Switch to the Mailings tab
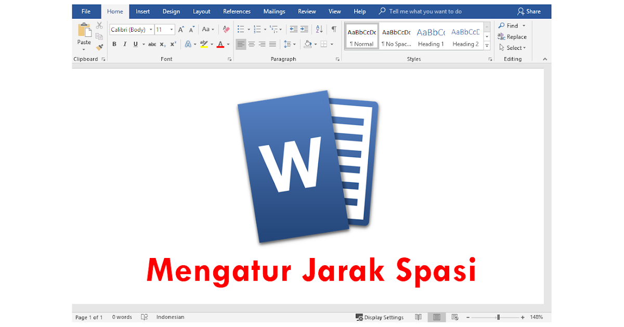Image resolution: width=624 pixels, height=327 pixels. pyautogui.click(x=274, y=11)
